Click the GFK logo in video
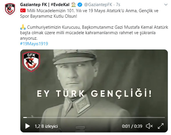This screenshot has height=135, width=171. [x=31, y=62]
